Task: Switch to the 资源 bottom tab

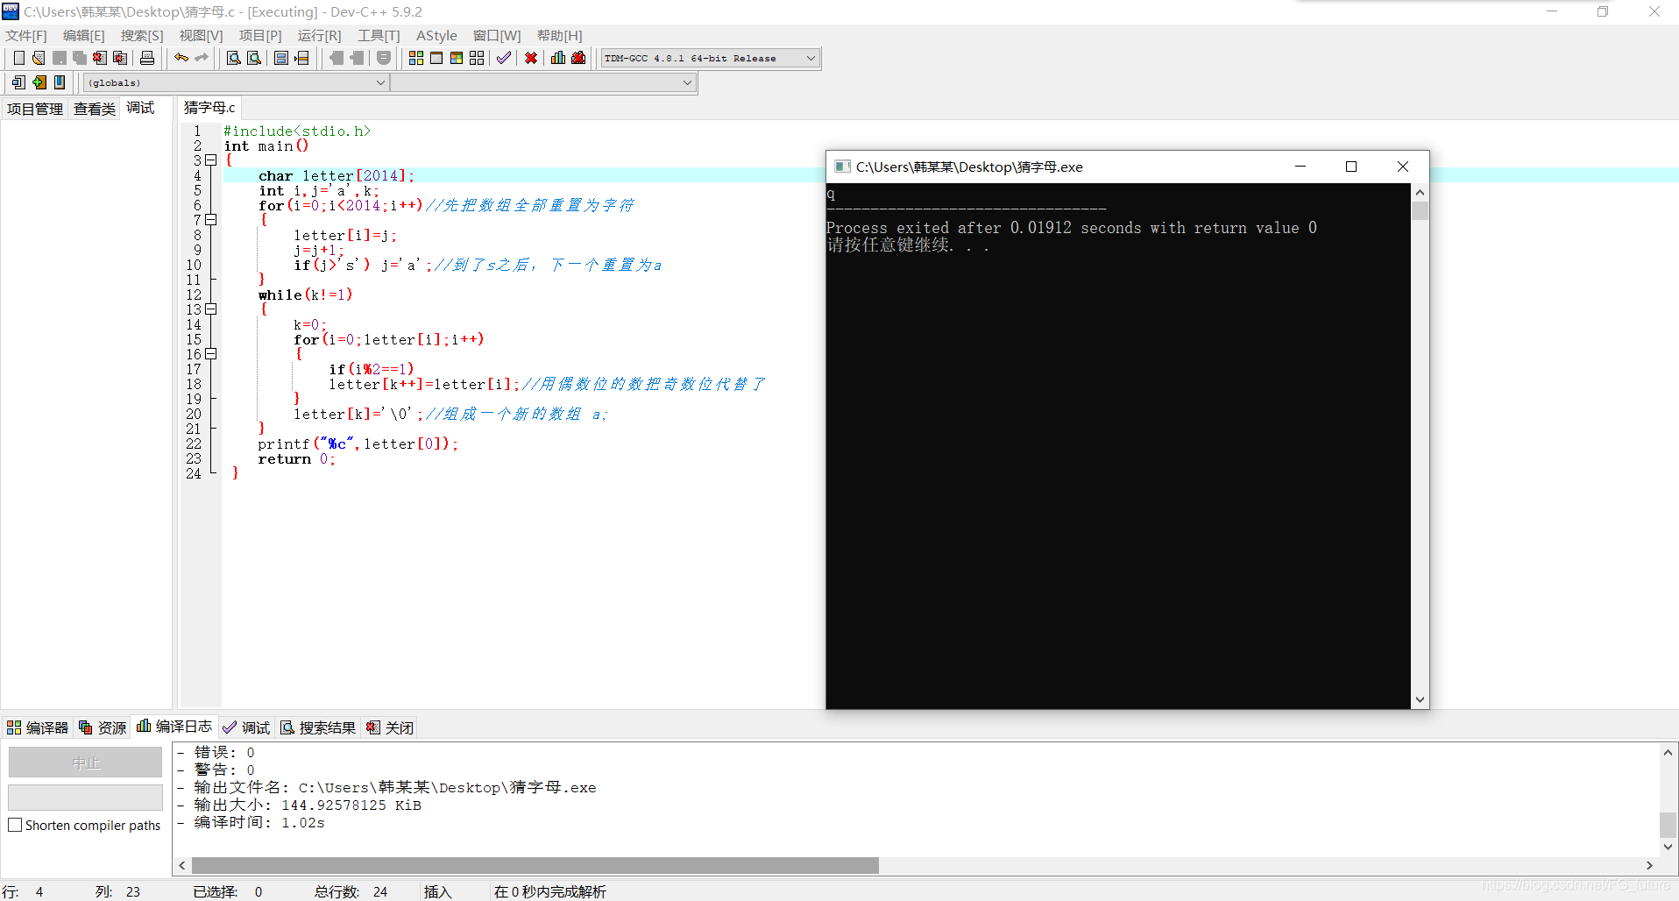Action: coord(103,727)
